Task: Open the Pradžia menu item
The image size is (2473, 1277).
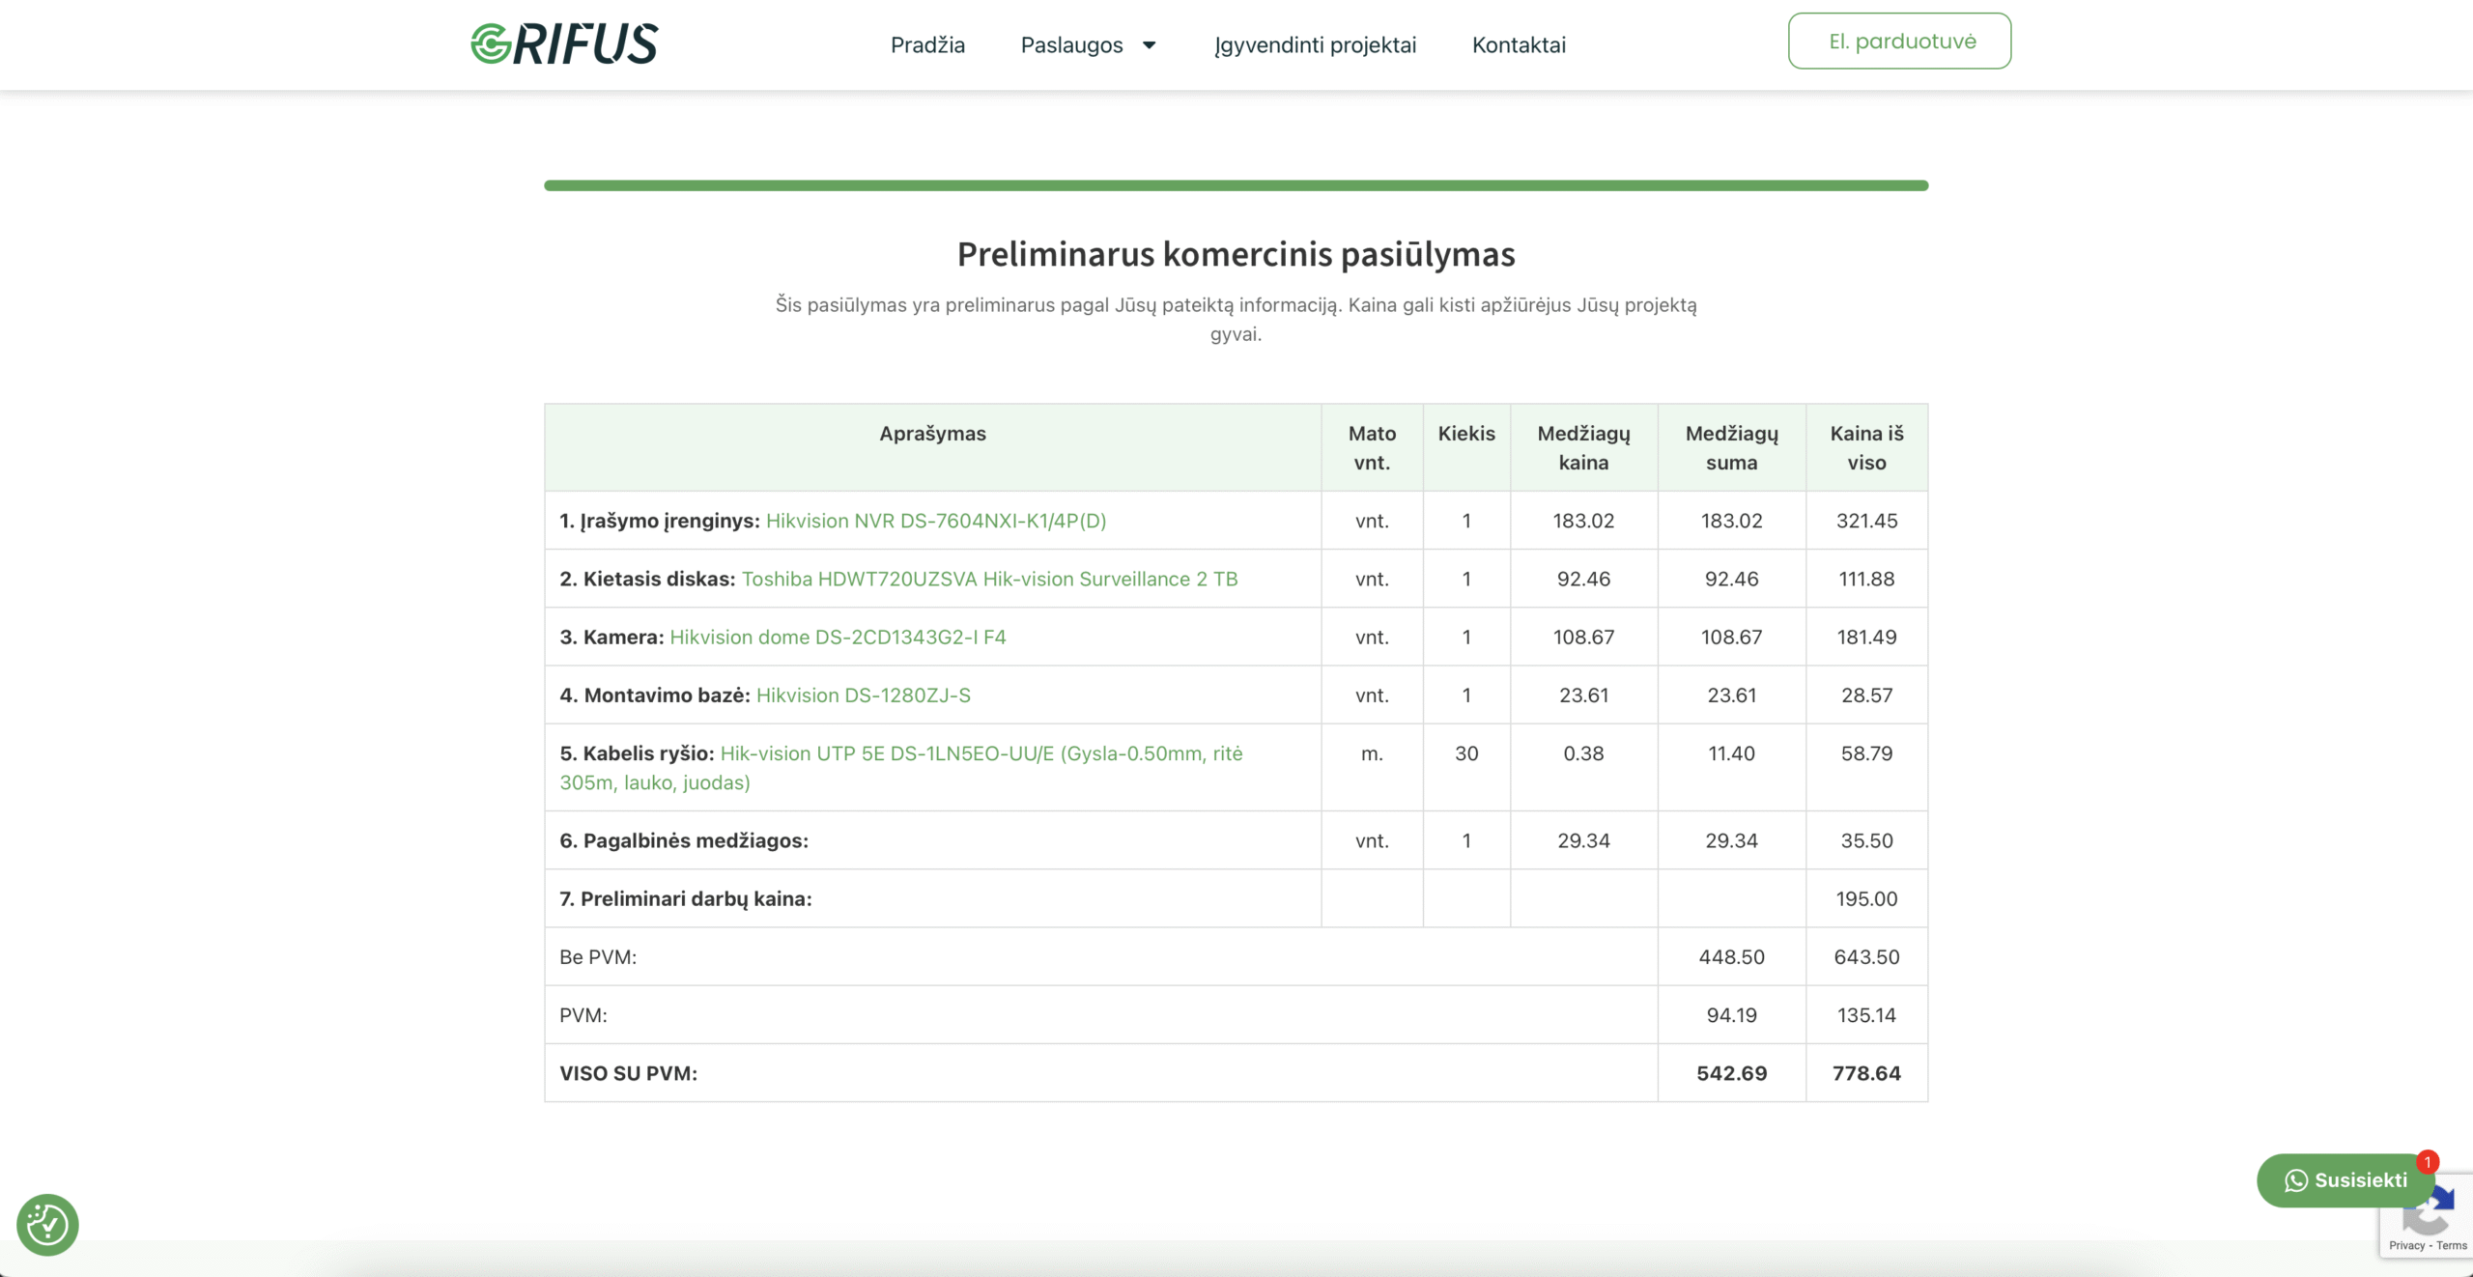Action: (x=927, y=45)
